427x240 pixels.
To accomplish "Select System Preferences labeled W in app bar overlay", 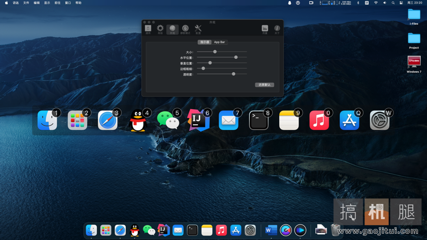I will tap(380, 120).
